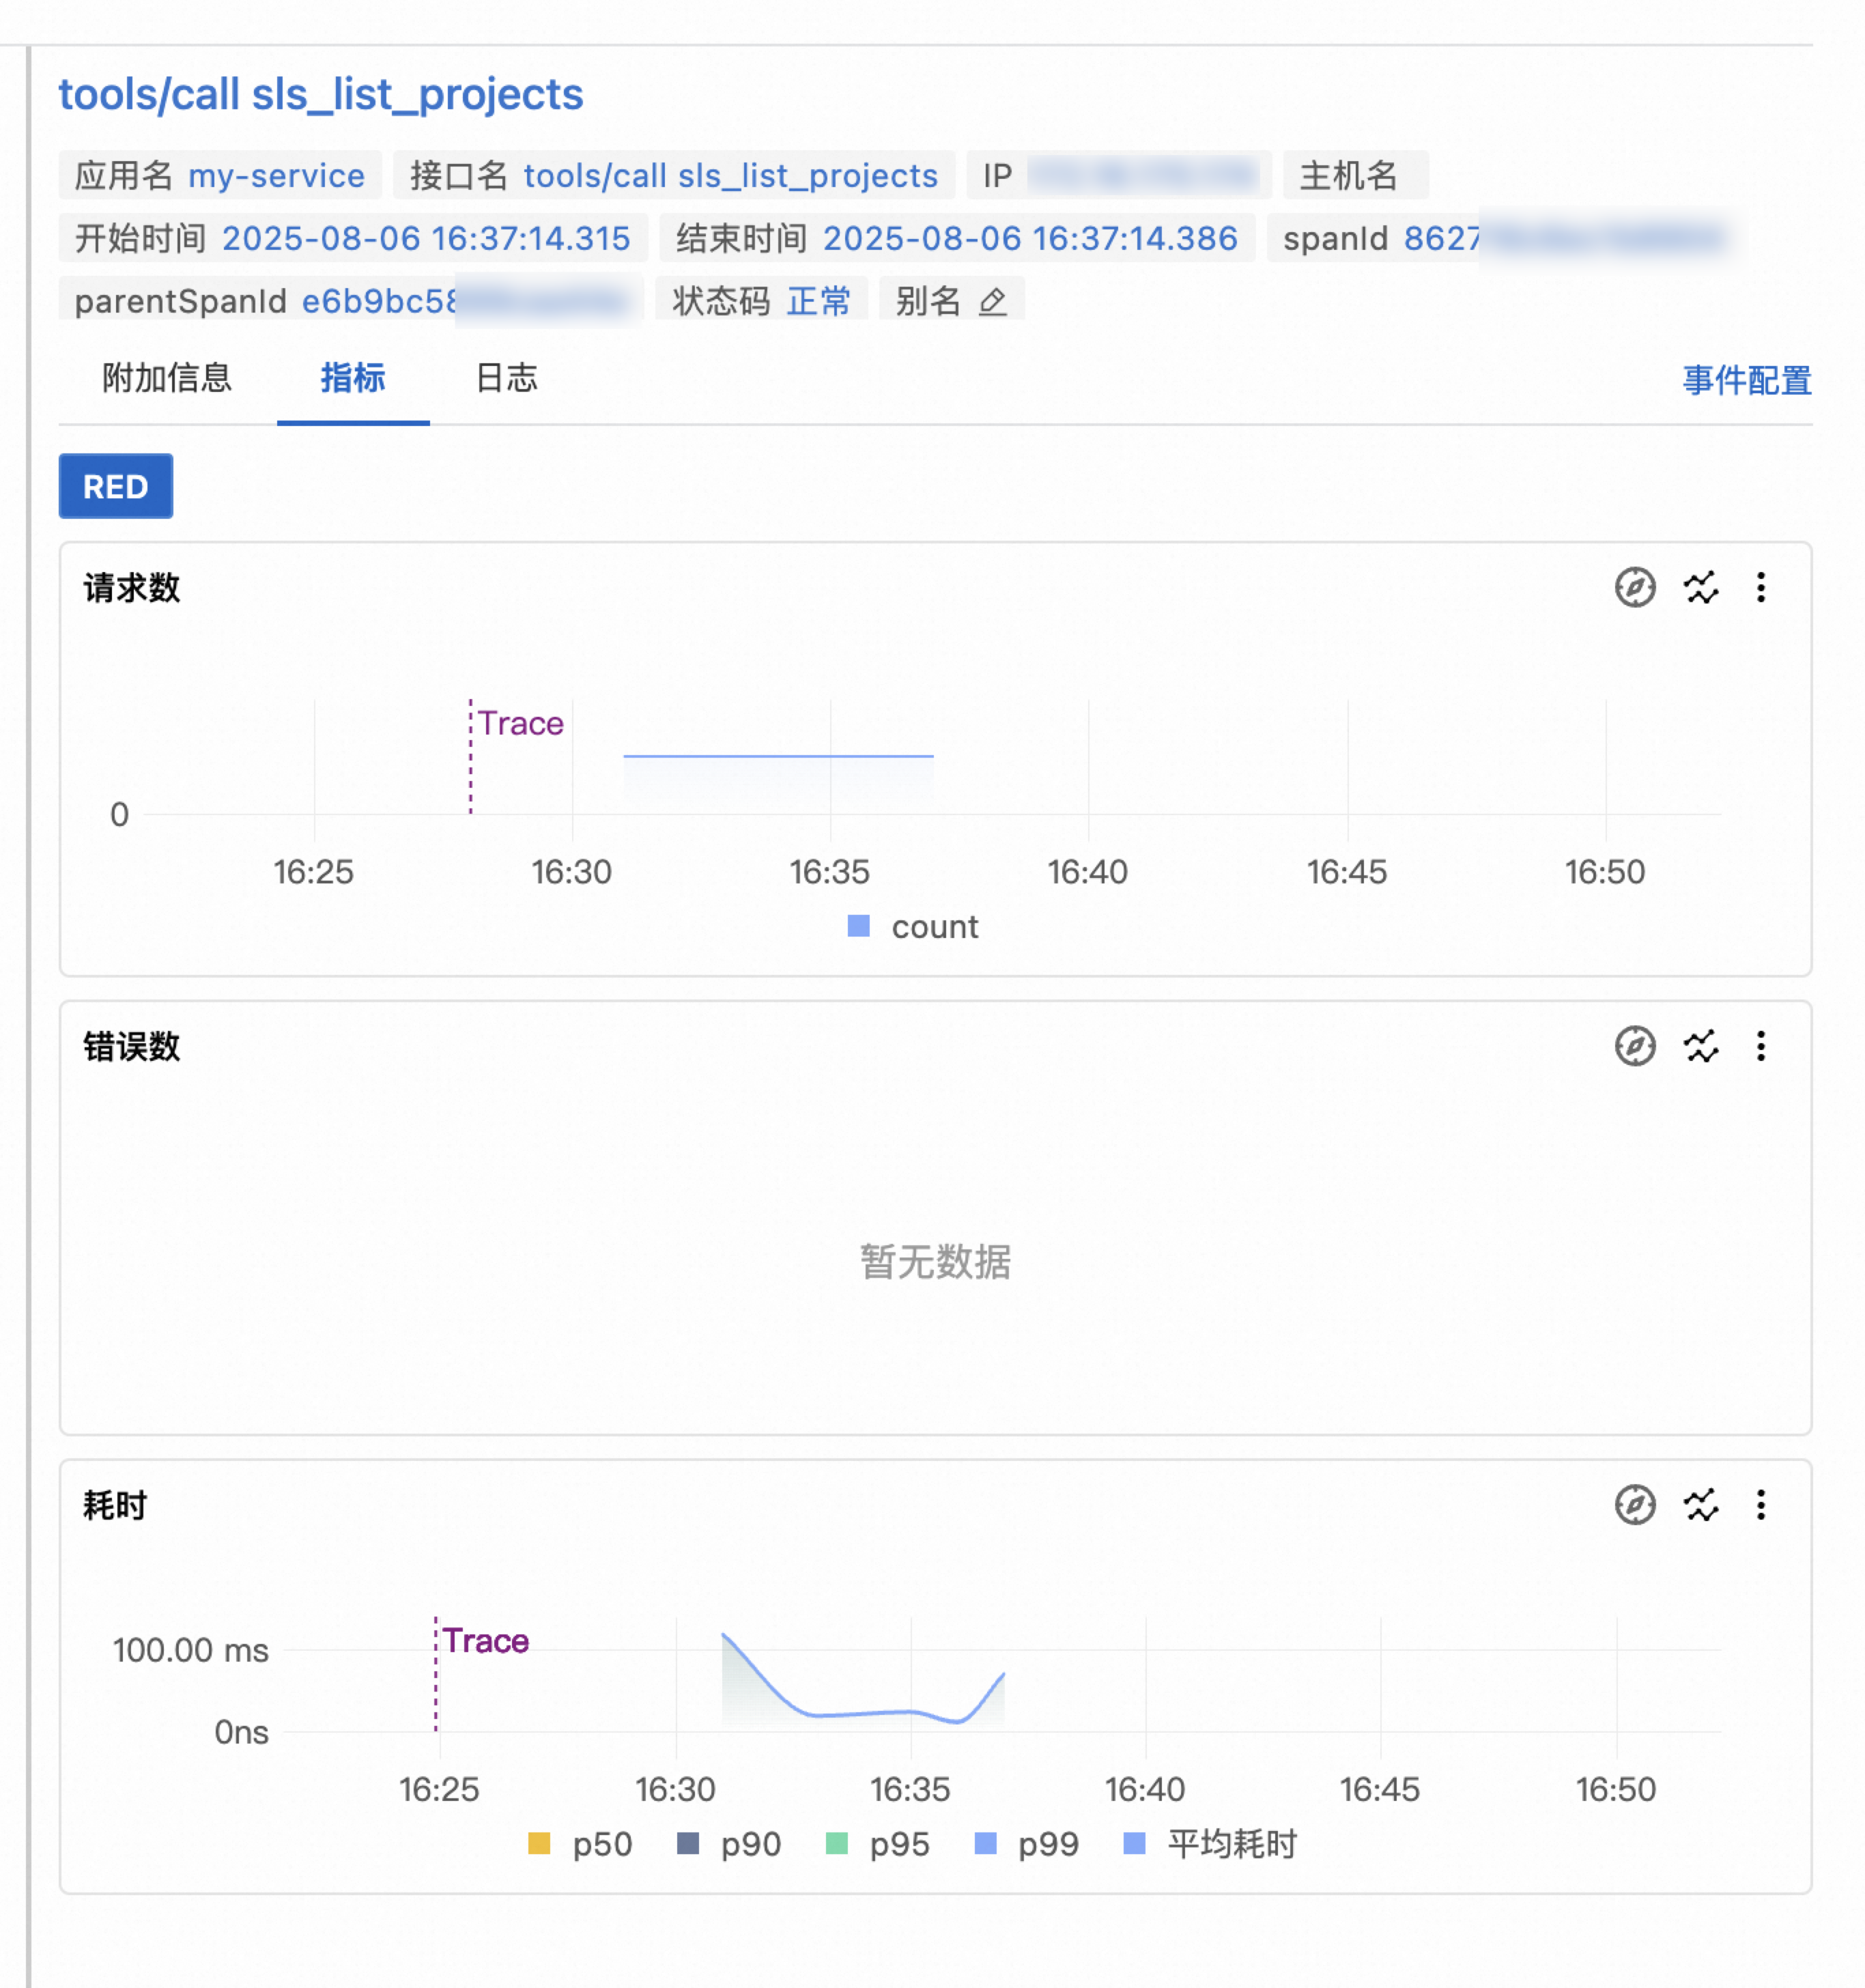
Task: Open the 日志 tab
Action: (506, 378)
